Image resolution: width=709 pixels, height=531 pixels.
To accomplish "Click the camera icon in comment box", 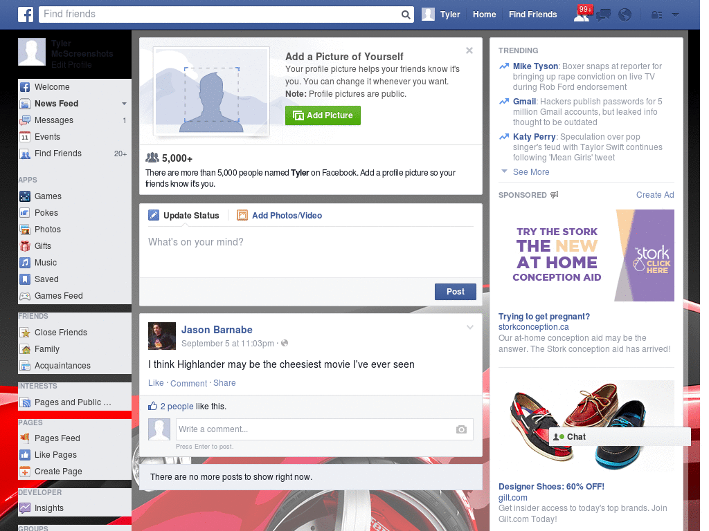I will coord(461,429).
